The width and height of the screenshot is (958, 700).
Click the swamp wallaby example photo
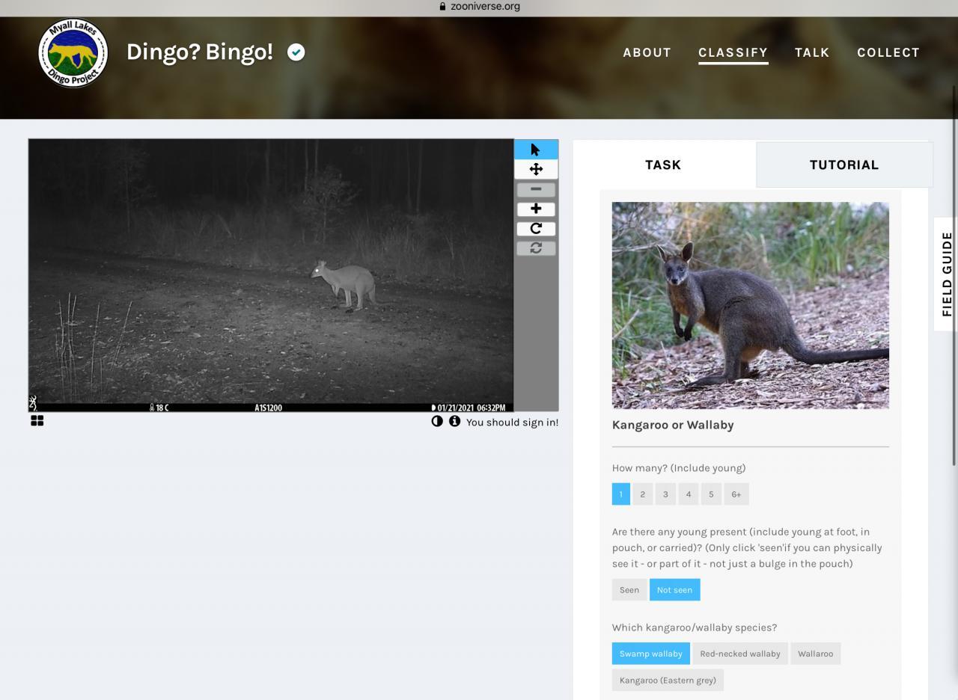pyautogui.click(x=751, y=305)
